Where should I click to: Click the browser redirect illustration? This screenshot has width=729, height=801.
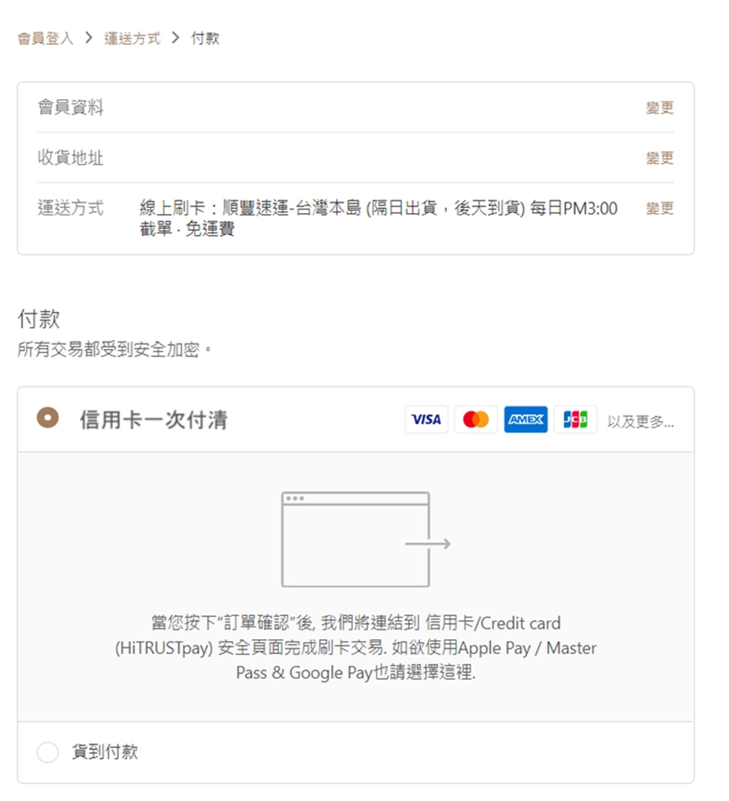click(366, 539)
